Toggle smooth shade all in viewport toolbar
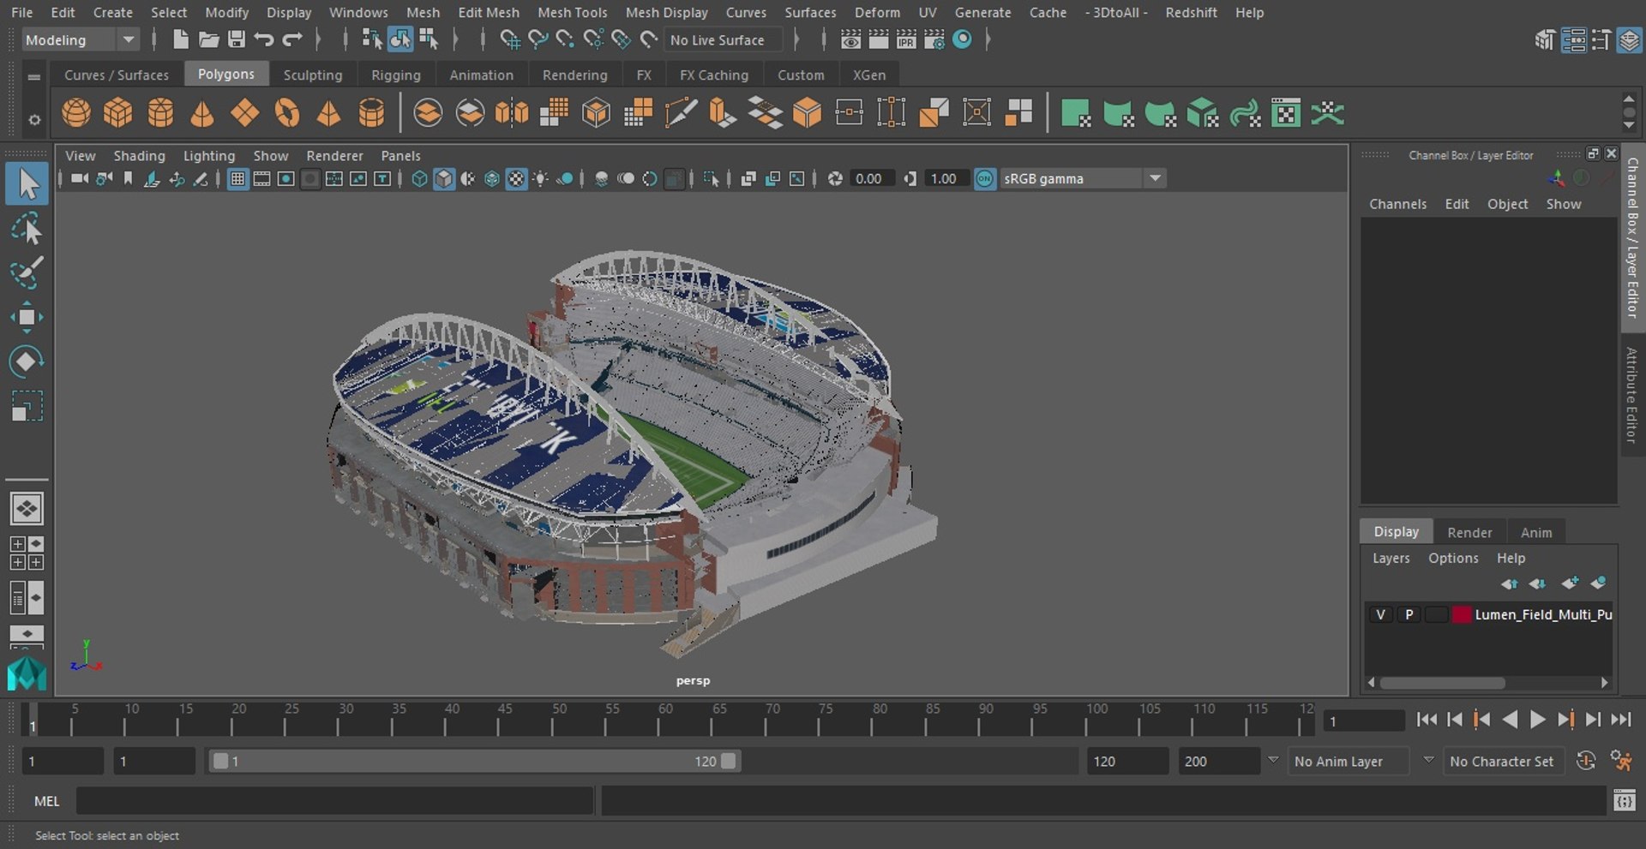Screen dimensions: 1646x849 click(444, 179)
